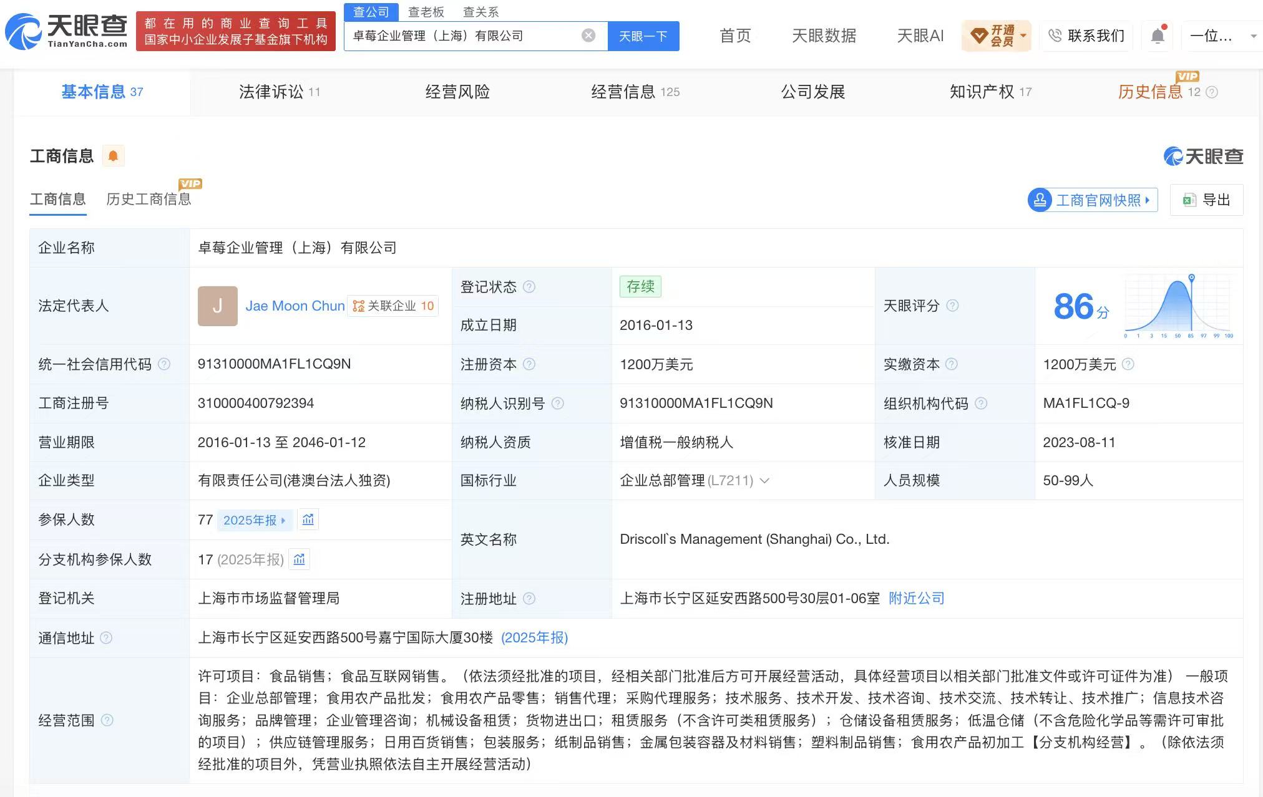1263x797 pixels.
Task: Open the user account dropdown 一位...
Action: pyautogui.click(x=1223, y=36)
